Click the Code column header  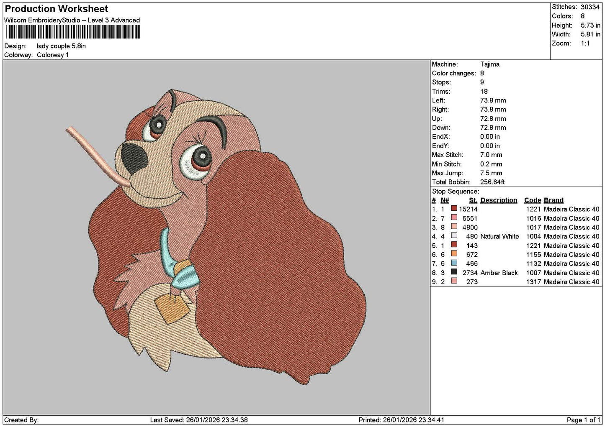[x=533, y=200]
